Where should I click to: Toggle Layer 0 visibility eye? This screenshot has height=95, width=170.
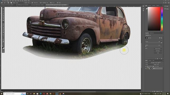[x=146, y=68]
